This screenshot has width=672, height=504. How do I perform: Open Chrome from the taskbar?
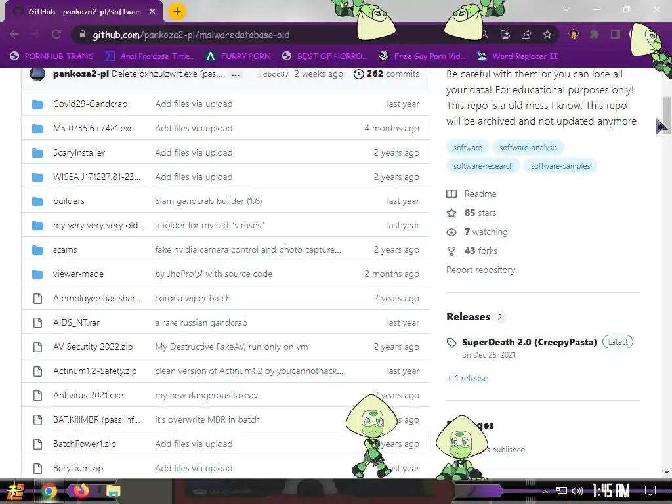point(49,491)
